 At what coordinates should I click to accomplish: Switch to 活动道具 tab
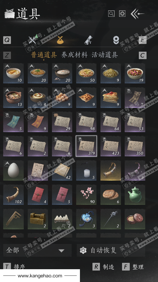(x=105, y=55)
